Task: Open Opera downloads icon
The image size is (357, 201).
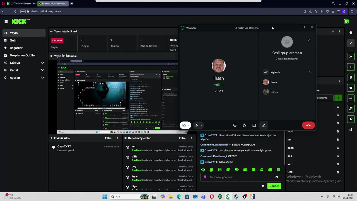Action: point(333,11)
